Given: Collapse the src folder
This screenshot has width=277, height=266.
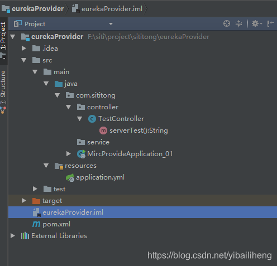Looking at the screenshot, I should [24, 60].
